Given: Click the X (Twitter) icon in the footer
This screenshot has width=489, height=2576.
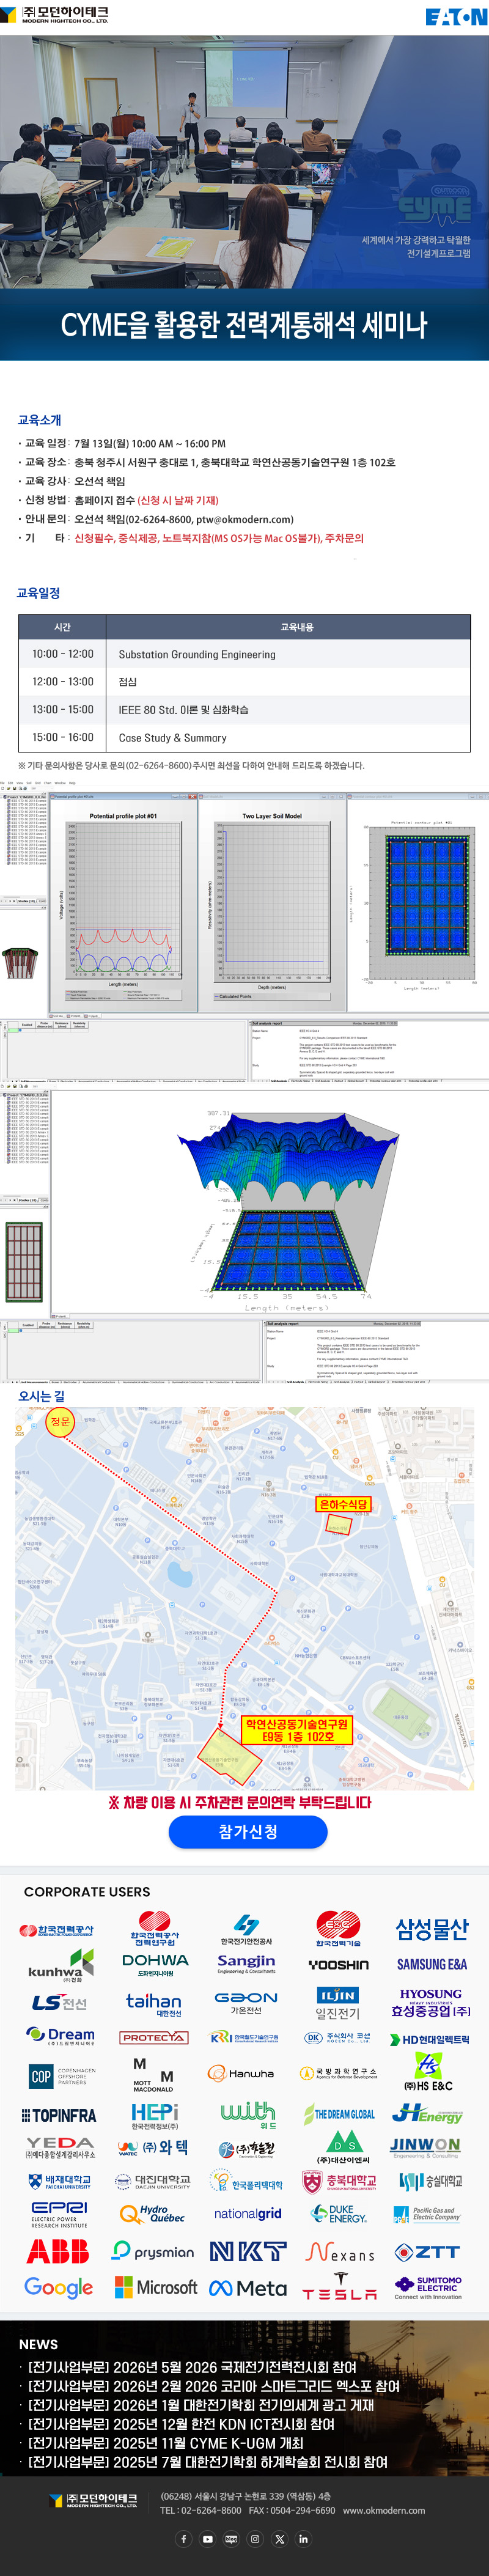Looking at the screenshot, I should click(279, 2538).
